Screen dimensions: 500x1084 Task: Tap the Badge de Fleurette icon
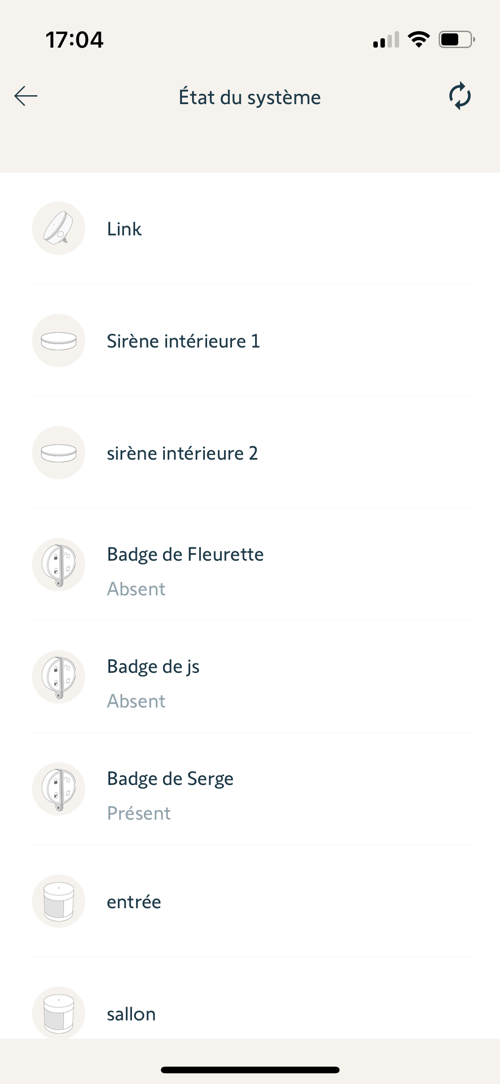59,565
